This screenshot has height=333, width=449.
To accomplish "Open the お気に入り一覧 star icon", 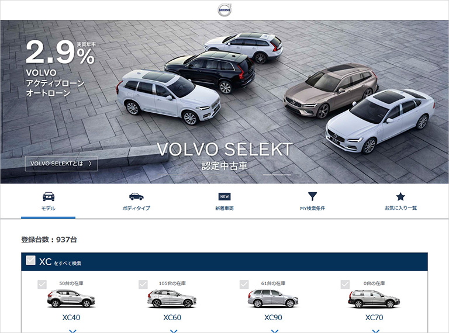I will (x=400, y=196).
